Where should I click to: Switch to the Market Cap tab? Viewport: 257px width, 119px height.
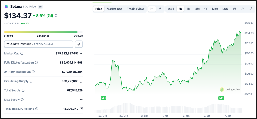tap(114, 9)
